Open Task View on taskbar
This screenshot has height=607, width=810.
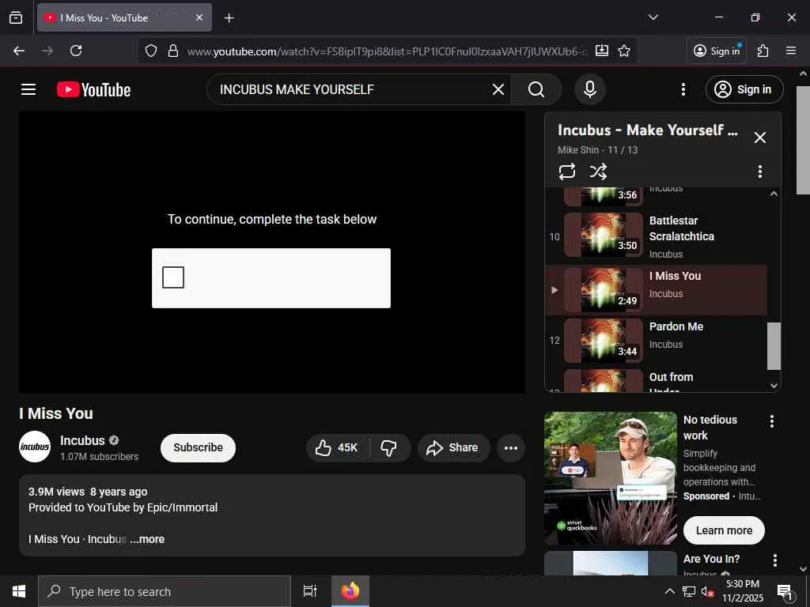coord(310,591)
